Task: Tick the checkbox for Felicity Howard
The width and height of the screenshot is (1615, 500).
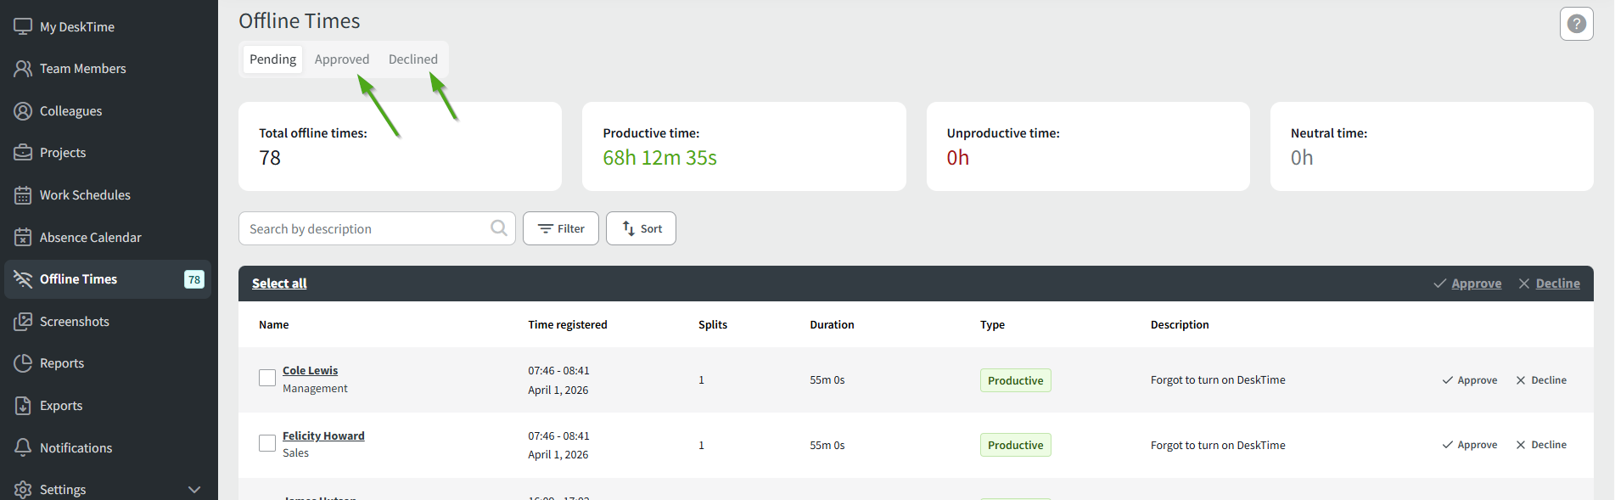Action: [267, 443]
